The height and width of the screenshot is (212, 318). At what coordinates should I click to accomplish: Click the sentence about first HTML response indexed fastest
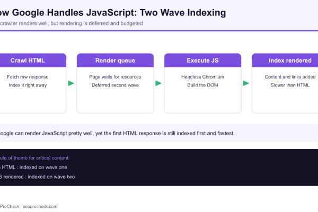coord(117,133)
